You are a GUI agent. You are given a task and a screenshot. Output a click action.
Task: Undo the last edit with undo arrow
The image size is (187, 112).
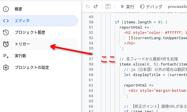[87, 6]
